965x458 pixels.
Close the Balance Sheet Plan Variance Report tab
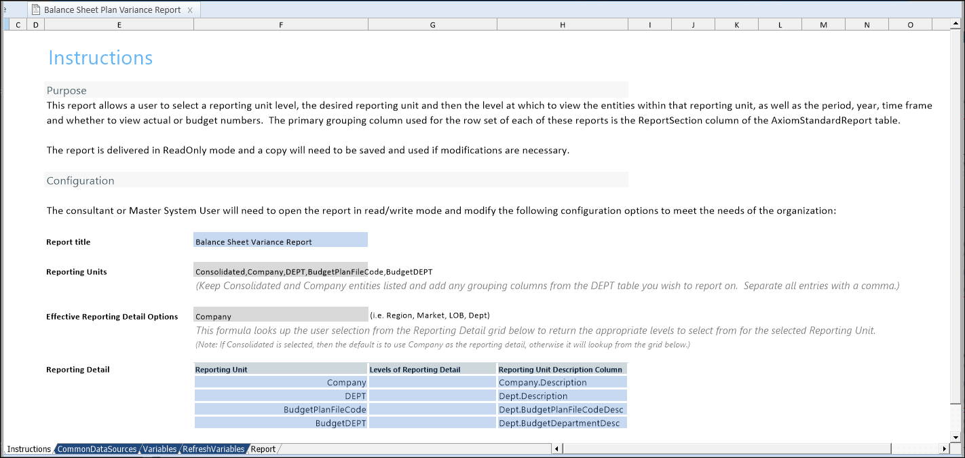pos(190,10)
